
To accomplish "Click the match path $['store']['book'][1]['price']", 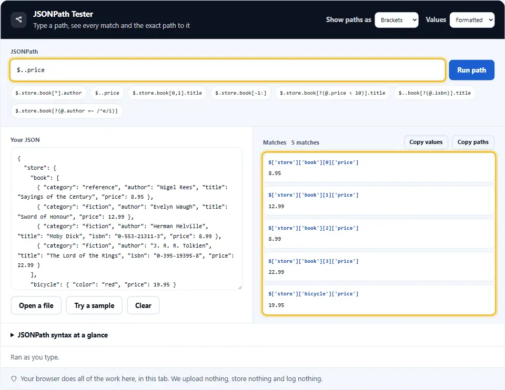I will (x=314, y=195).
